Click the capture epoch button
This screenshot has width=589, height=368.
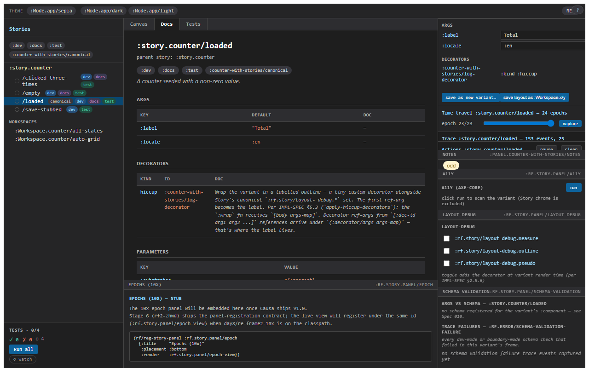pyautogui.click(x=570, y=123)
